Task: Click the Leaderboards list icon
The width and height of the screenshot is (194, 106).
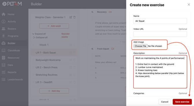Action: pyautogui.click(x=3, y=79)
